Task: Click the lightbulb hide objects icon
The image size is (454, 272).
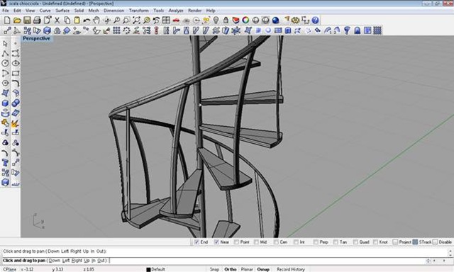Action: click(x=216, y=21)
